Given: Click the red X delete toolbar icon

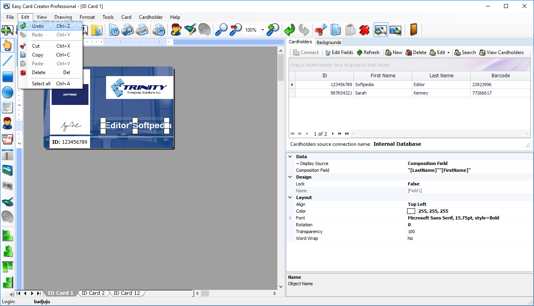Looking at the screenshot, I should coord(364,30).
